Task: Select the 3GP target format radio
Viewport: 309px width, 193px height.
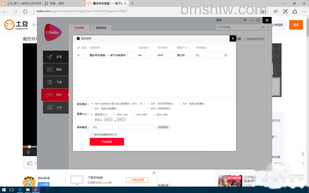Action: click(x=148, y=103)
